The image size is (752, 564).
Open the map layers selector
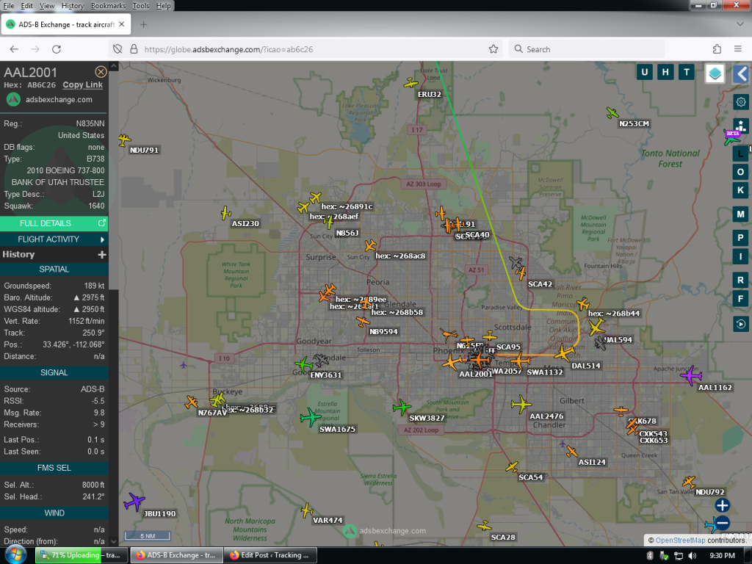click(x=715, y=73)
